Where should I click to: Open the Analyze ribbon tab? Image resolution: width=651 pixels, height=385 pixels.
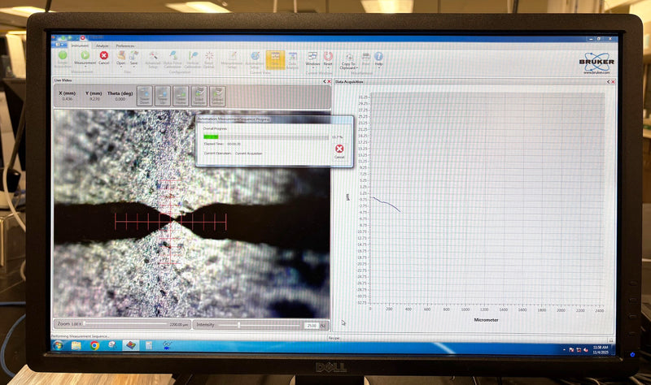click(103, 45)
